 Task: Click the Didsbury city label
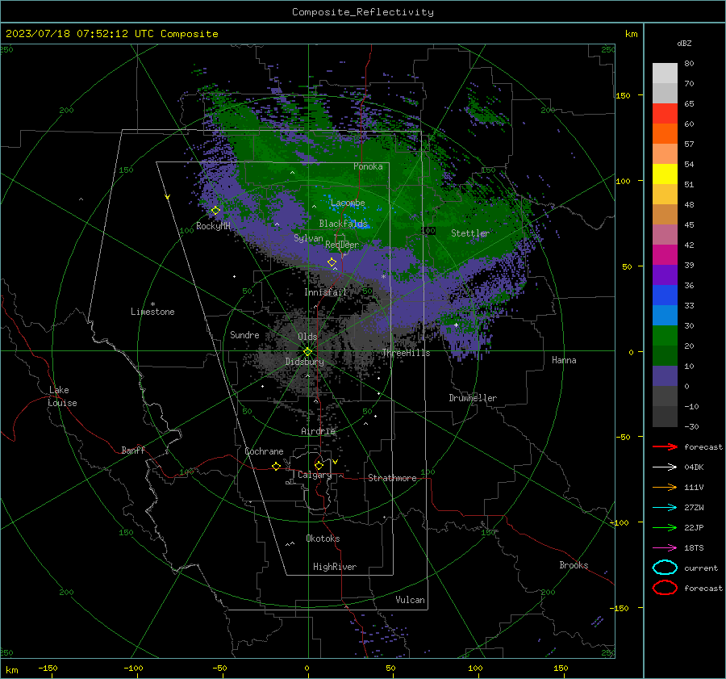[x=304, y=362]
